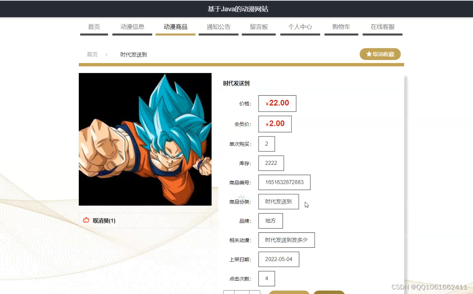Click the thumbs-up like icon

[x=86, y=220]
